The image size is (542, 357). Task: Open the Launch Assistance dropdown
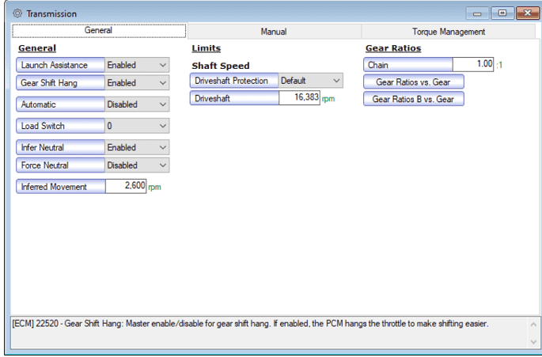[137, 65]
